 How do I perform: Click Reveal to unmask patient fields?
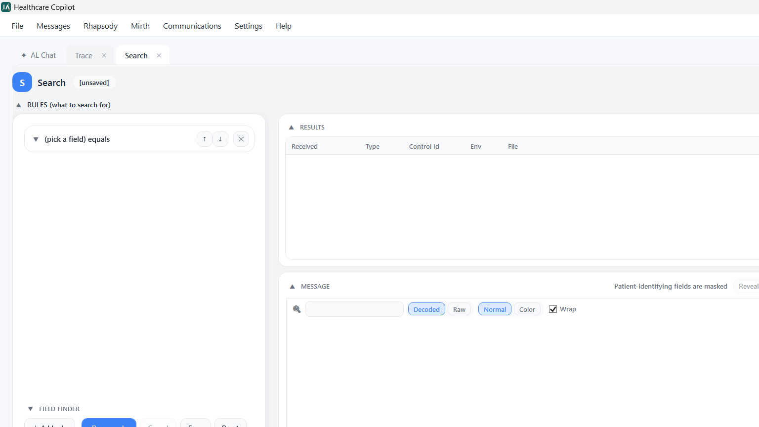(x=748, y=286)
